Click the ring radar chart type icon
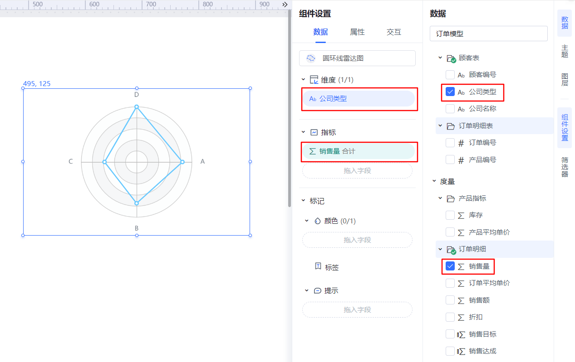The image size is (575, 362). click(311, 58)
